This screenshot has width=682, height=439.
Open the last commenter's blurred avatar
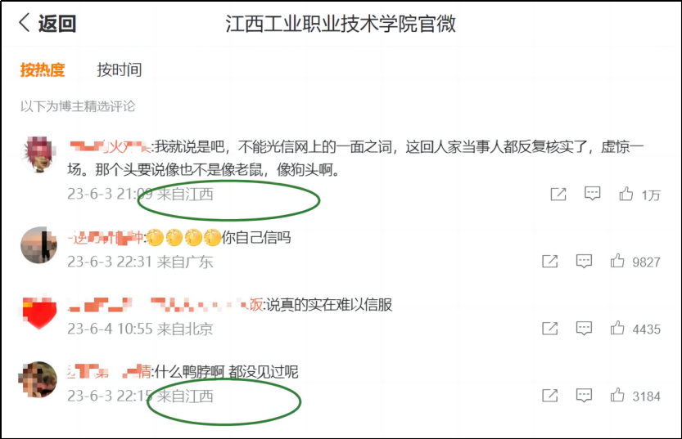pyautogui.click(x=38, y=379)
